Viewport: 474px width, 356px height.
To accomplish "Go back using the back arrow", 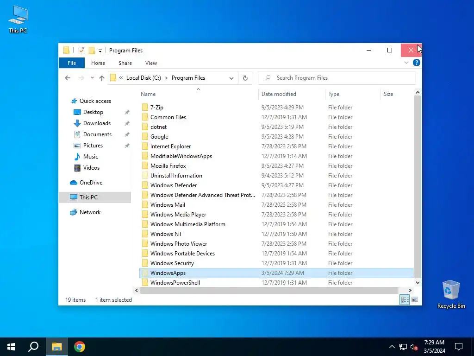I will click(68, 78).
